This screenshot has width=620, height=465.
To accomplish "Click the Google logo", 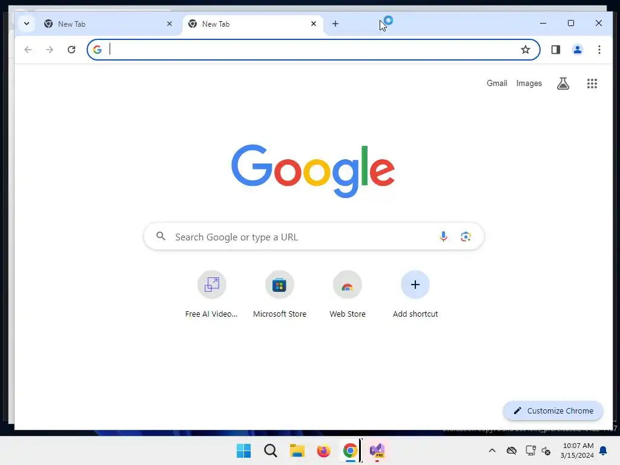I will pos(313,171).
